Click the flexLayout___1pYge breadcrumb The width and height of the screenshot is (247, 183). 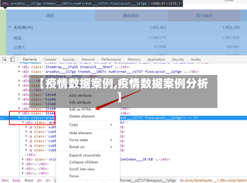click(x=148, y=181)
